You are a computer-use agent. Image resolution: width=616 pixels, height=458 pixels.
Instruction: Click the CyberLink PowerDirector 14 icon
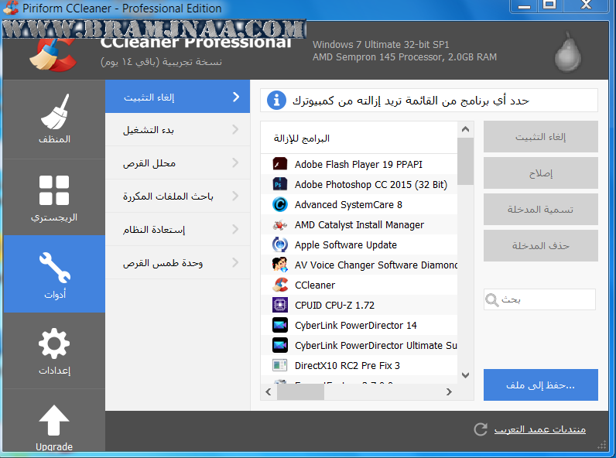tap(279, 325)
